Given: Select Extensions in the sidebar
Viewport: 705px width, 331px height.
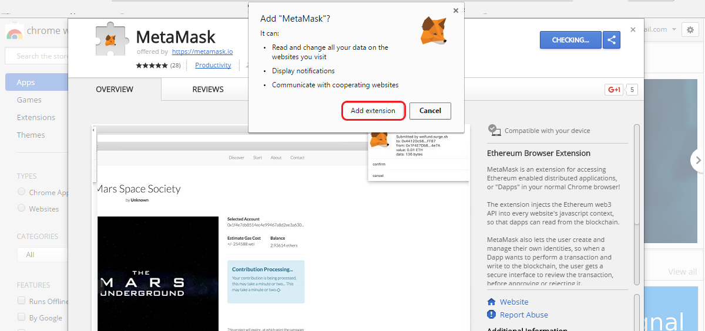Looking at the screenshot, I should [36, 117].
